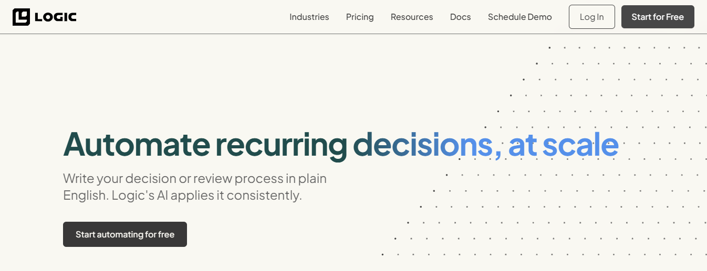Click the blue 'at scale' headline text

(x=563, y=144)
